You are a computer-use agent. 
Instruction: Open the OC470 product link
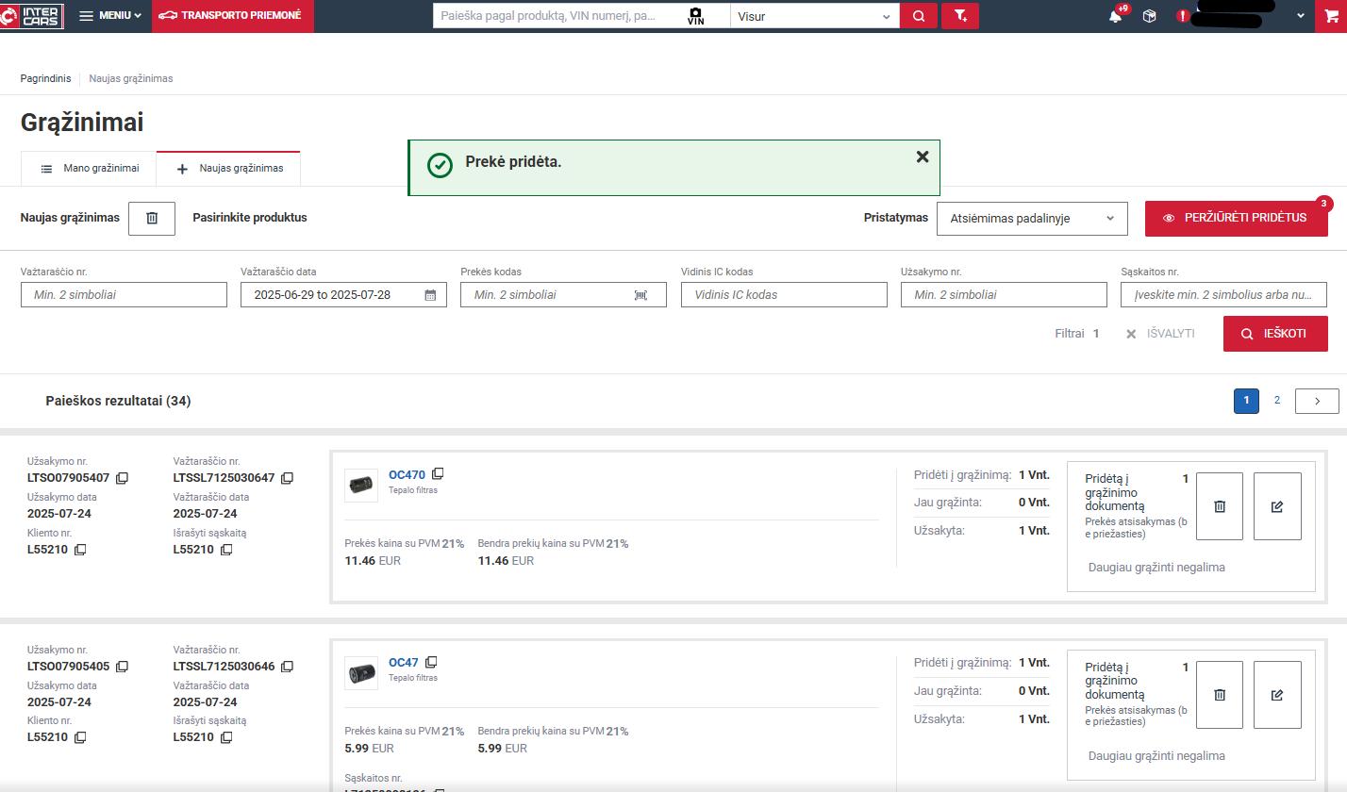(407, 475)
